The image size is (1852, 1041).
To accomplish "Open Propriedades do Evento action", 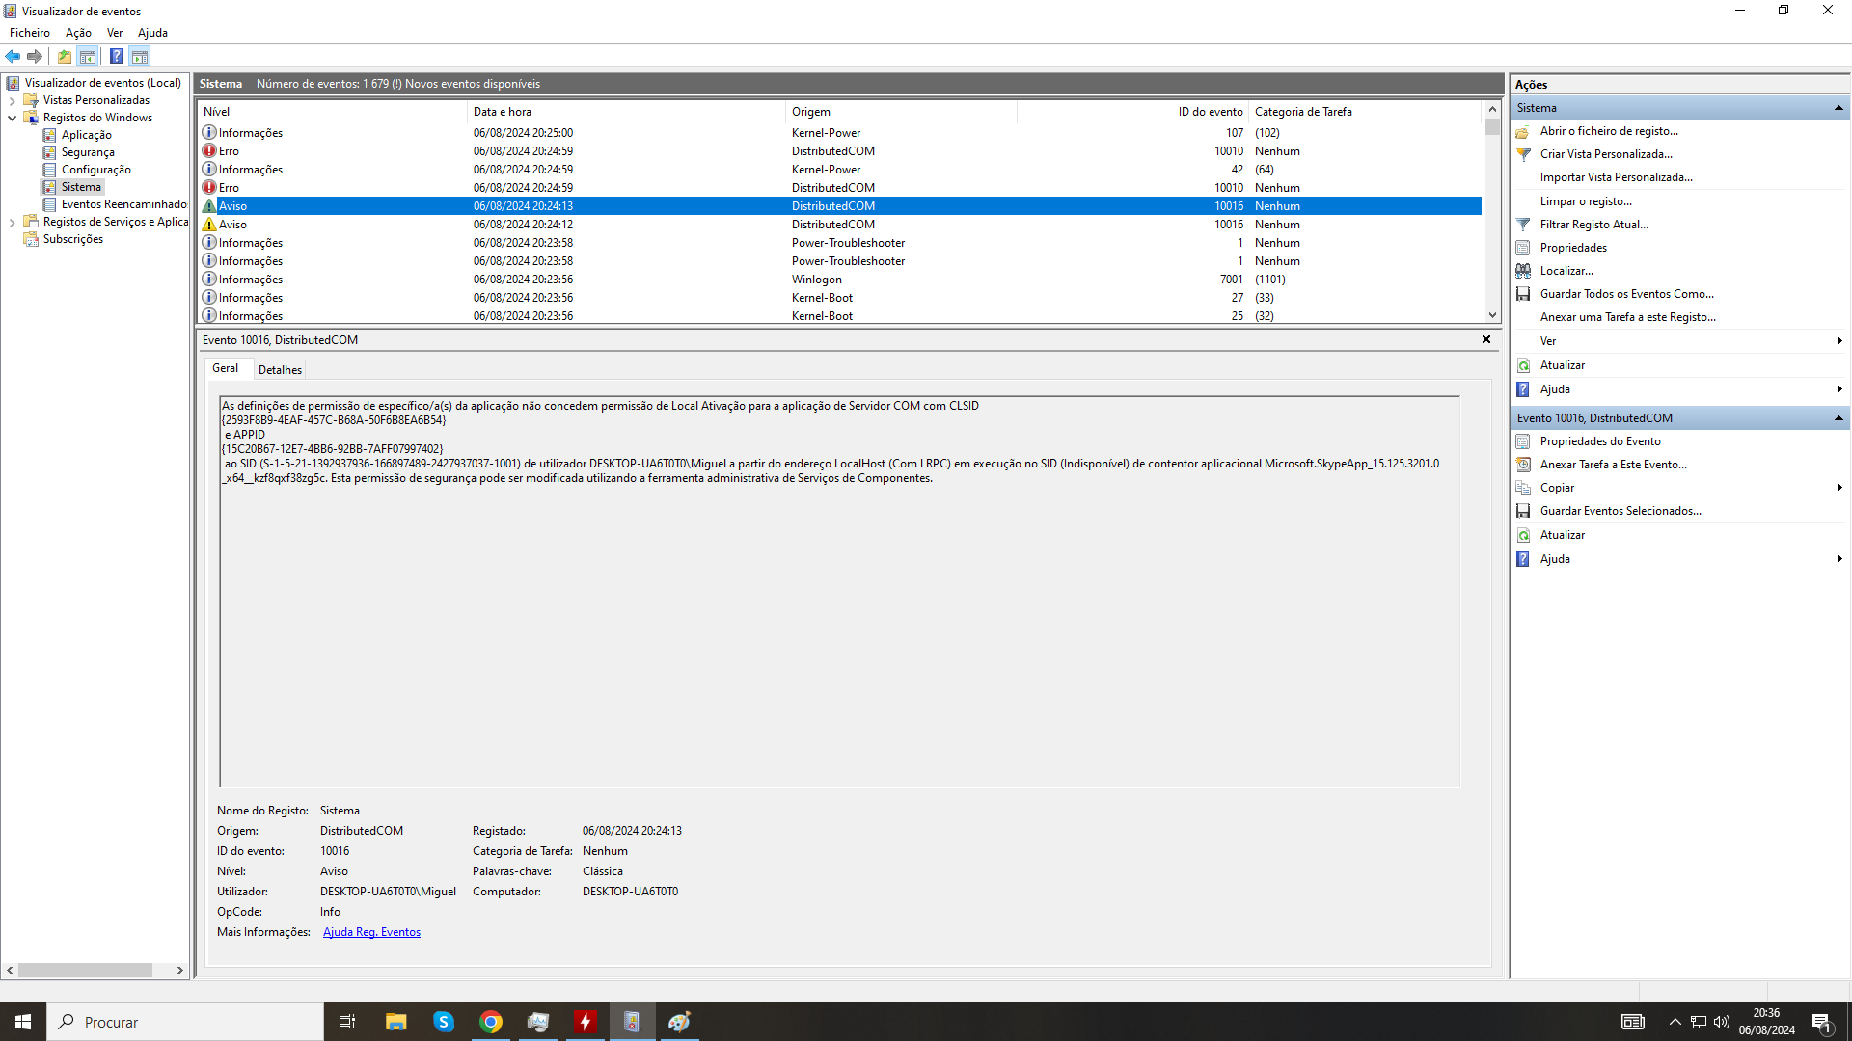I will [1599, 441].
